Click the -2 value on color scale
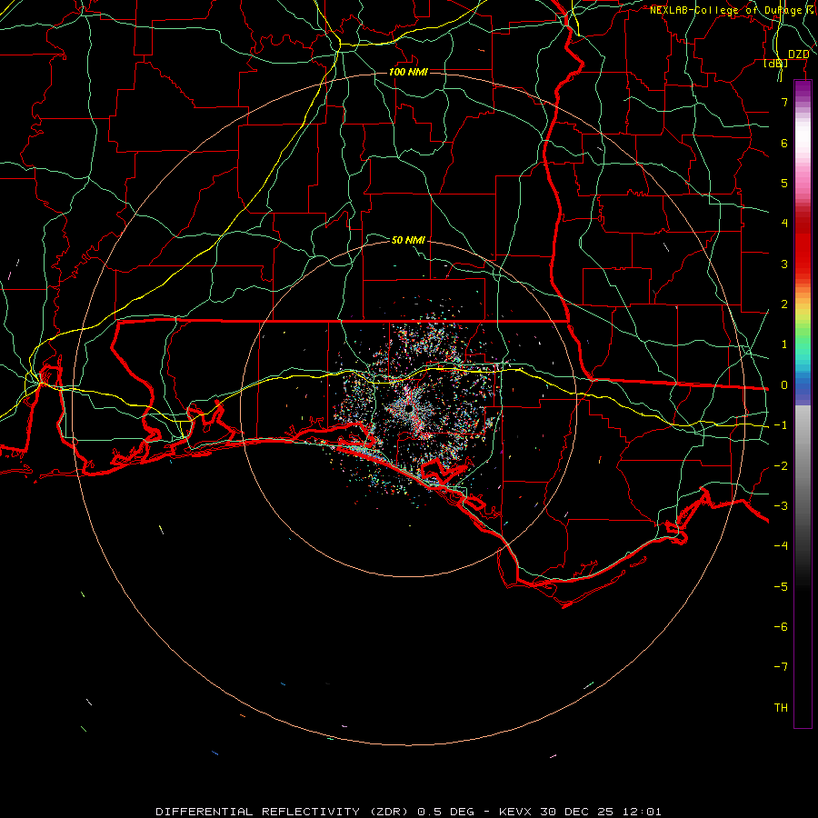 pyautogui.click(x=781, y=466)
